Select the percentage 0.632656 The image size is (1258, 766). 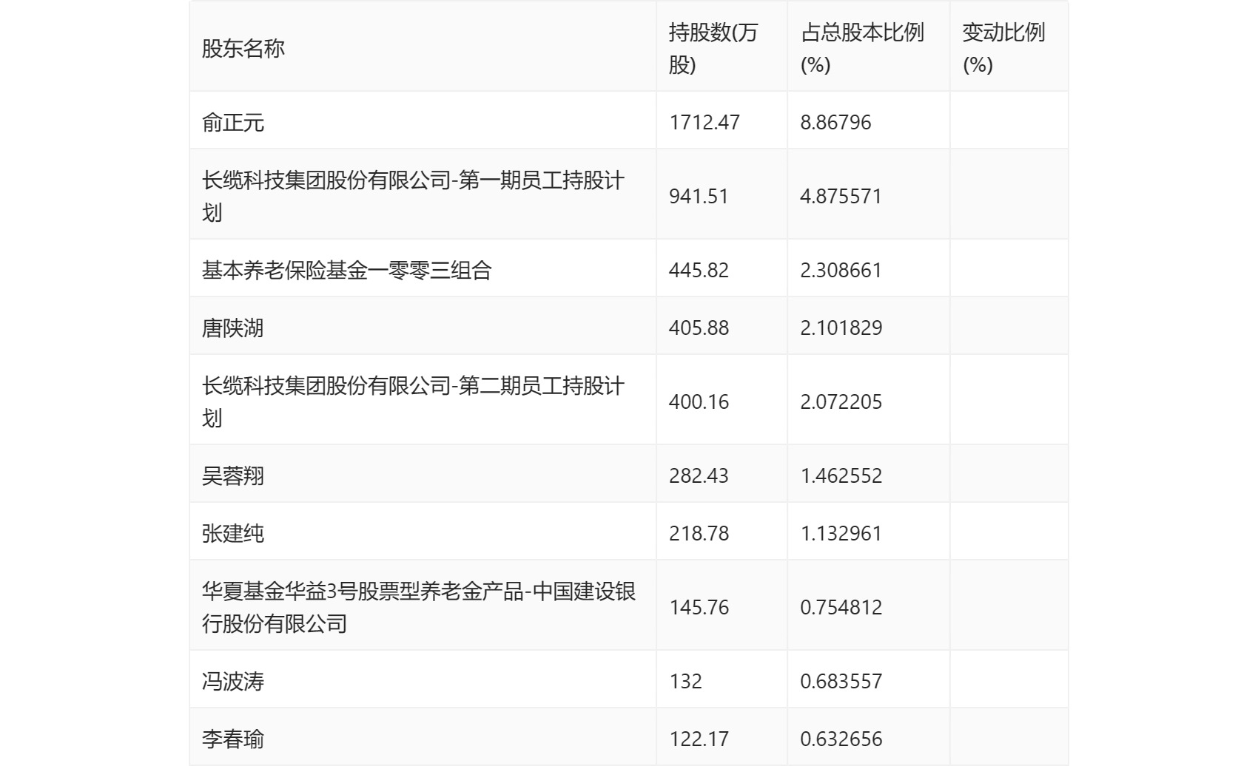click(841, 739)
